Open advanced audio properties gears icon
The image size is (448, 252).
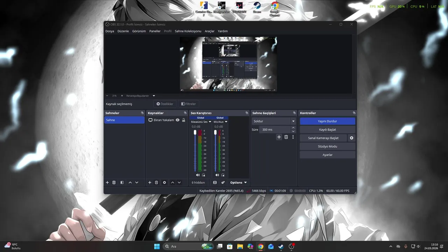tap(223, 183)
